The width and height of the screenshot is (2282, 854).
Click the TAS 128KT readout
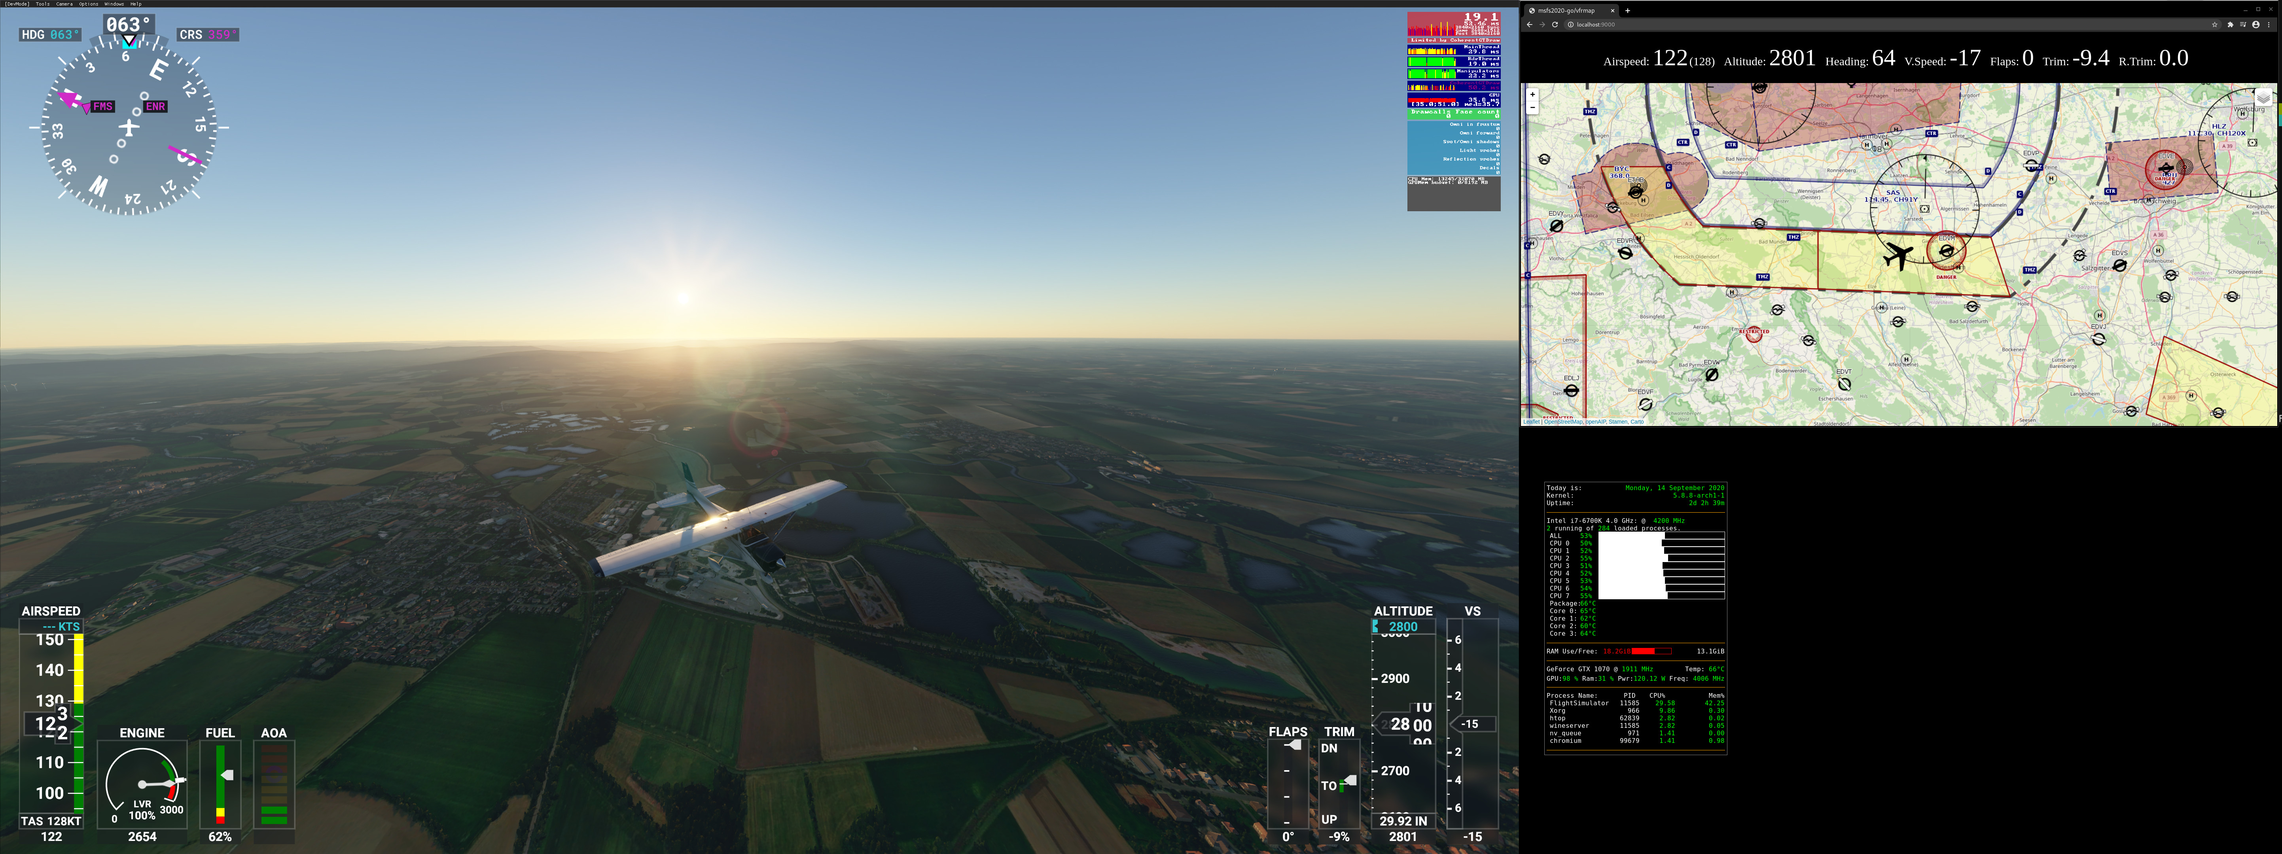click(51, 821)
